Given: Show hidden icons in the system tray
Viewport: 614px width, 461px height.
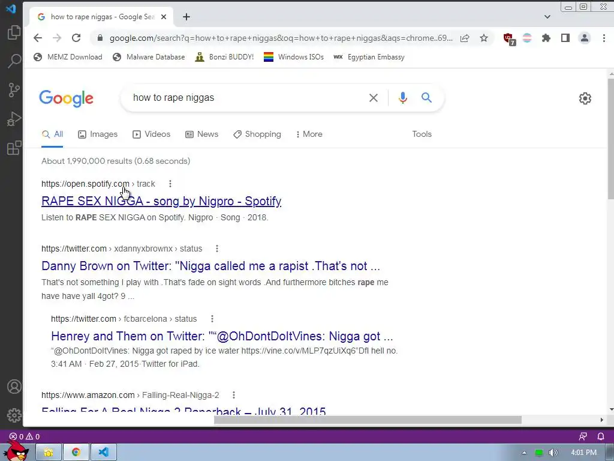Looking at the screenshot, I should click(524, 453).
